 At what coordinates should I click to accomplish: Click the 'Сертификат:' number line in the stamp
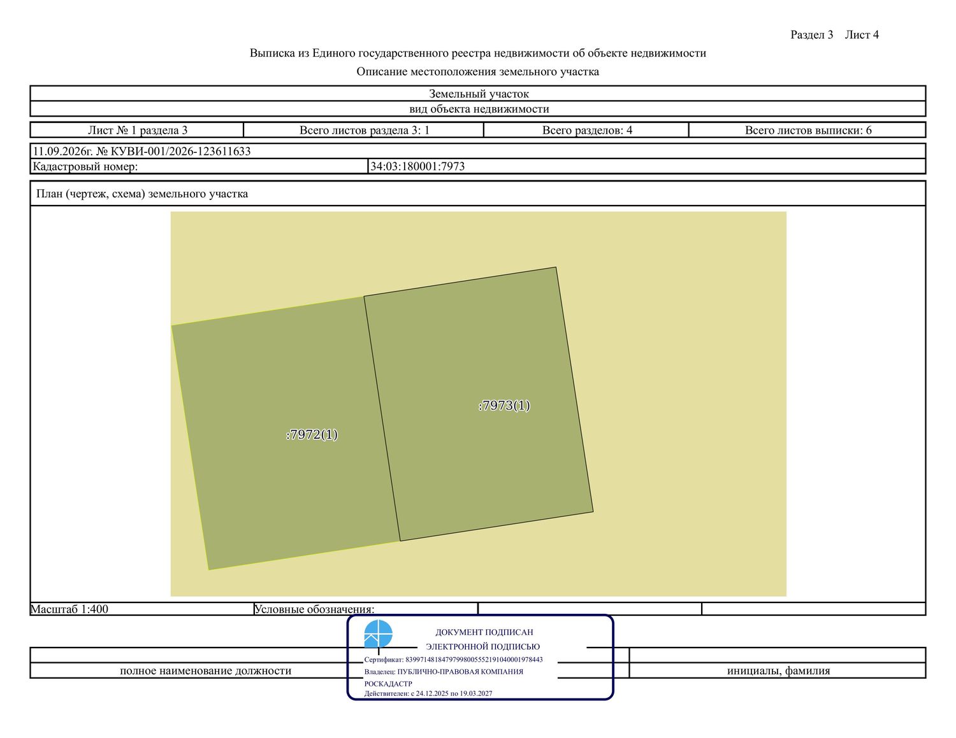(454, 660)
